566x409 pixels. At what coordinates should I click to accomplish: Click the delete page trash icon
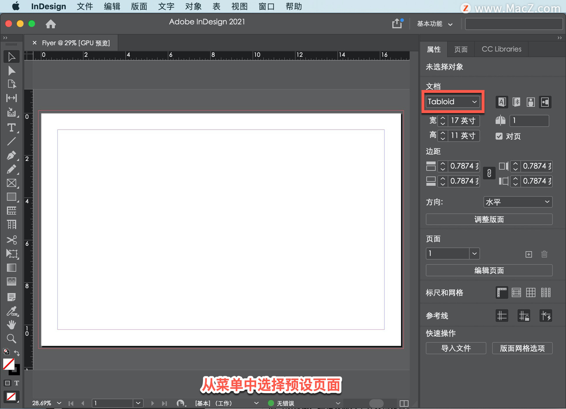click(544, 254)
